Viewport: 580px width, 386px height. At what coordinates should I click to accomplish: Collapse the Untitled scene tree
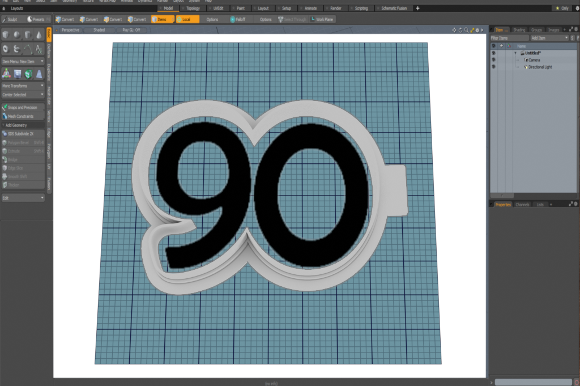click(515, 53)
